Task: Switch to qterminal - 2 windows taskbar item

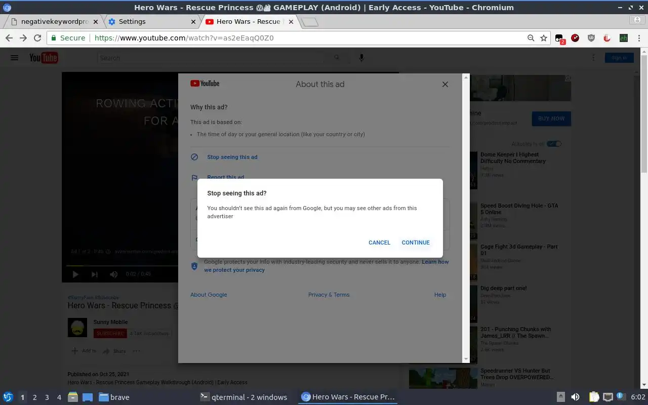Action: [x=244, y=397]
